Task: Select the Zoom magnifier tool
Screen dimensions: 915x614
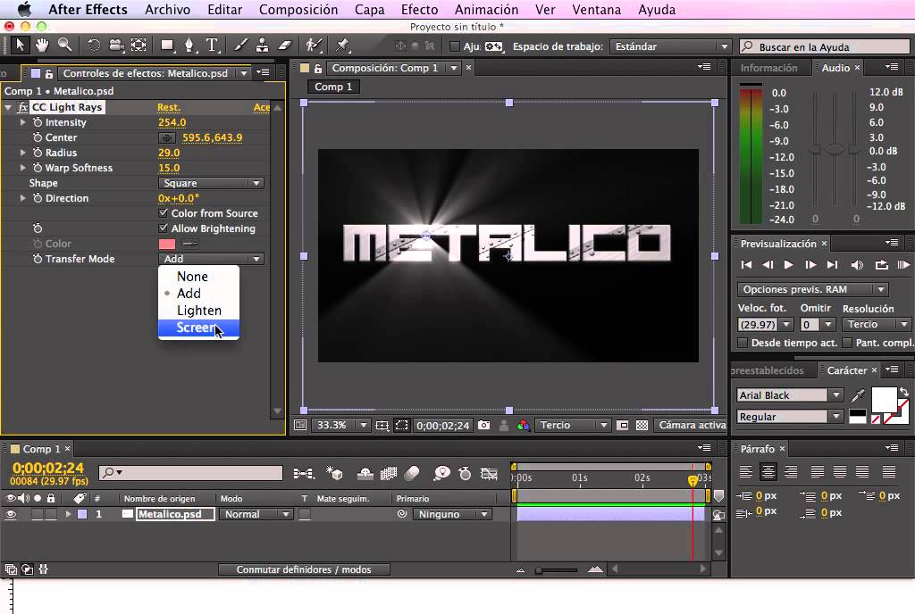Action: 64,45
